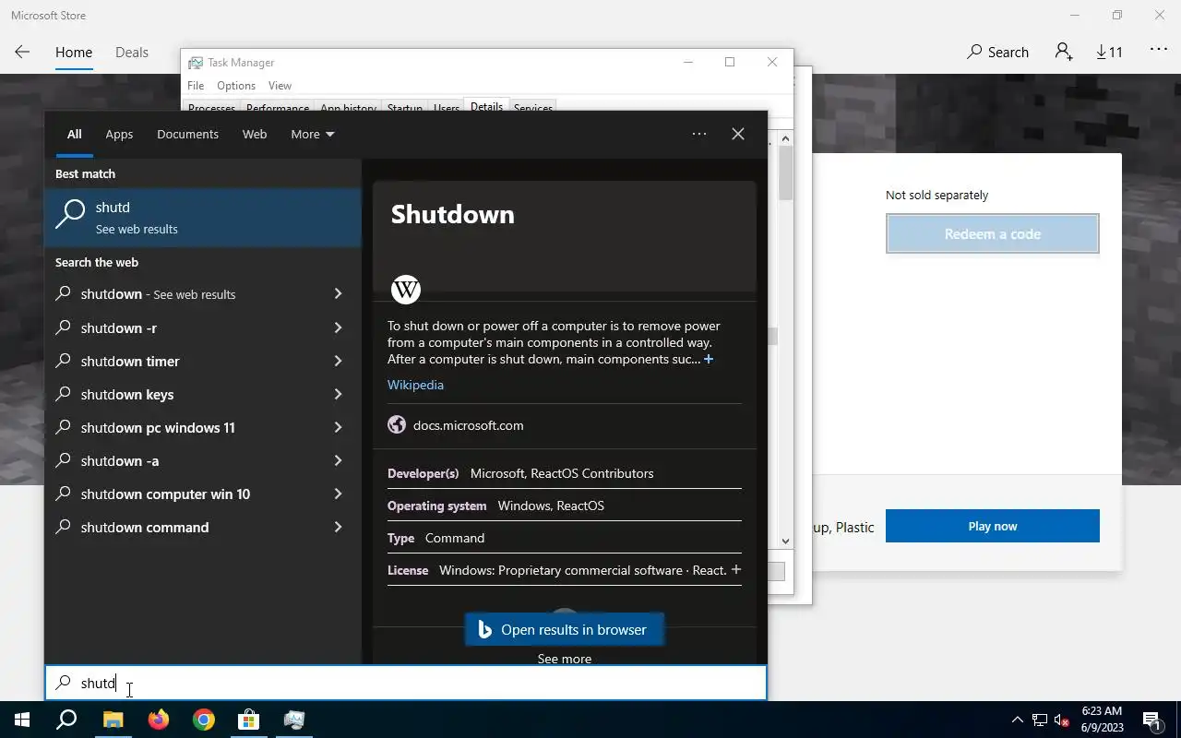Click the Play now button

(993, 526)
